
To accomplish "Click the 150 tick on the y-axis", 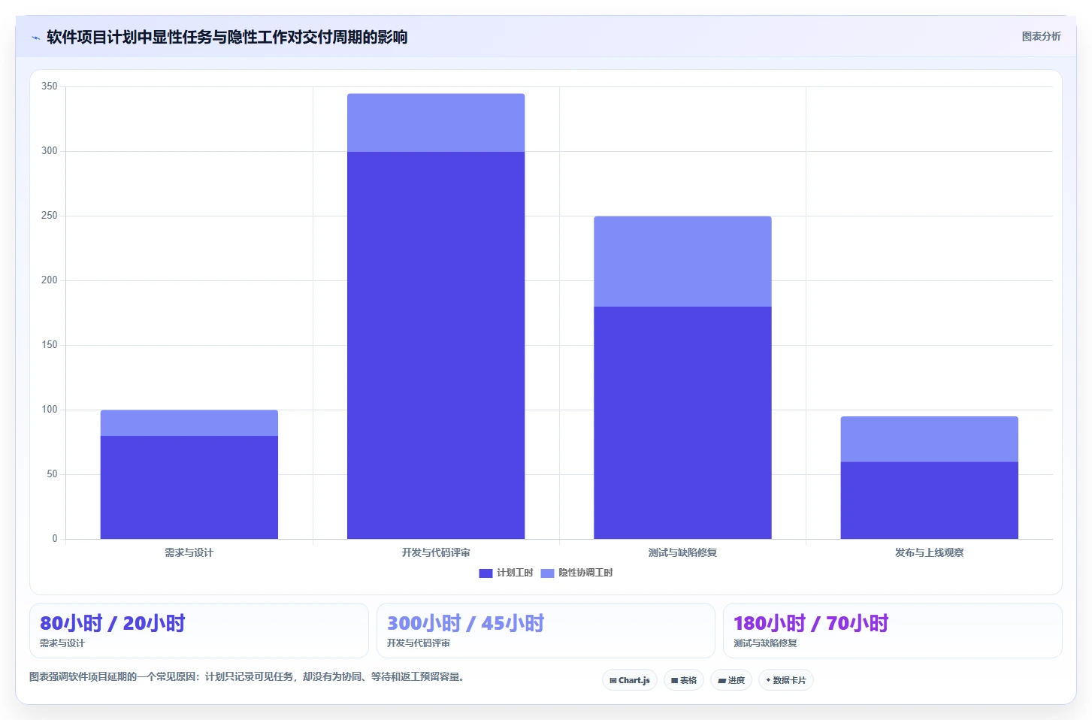I will (50, 345).
